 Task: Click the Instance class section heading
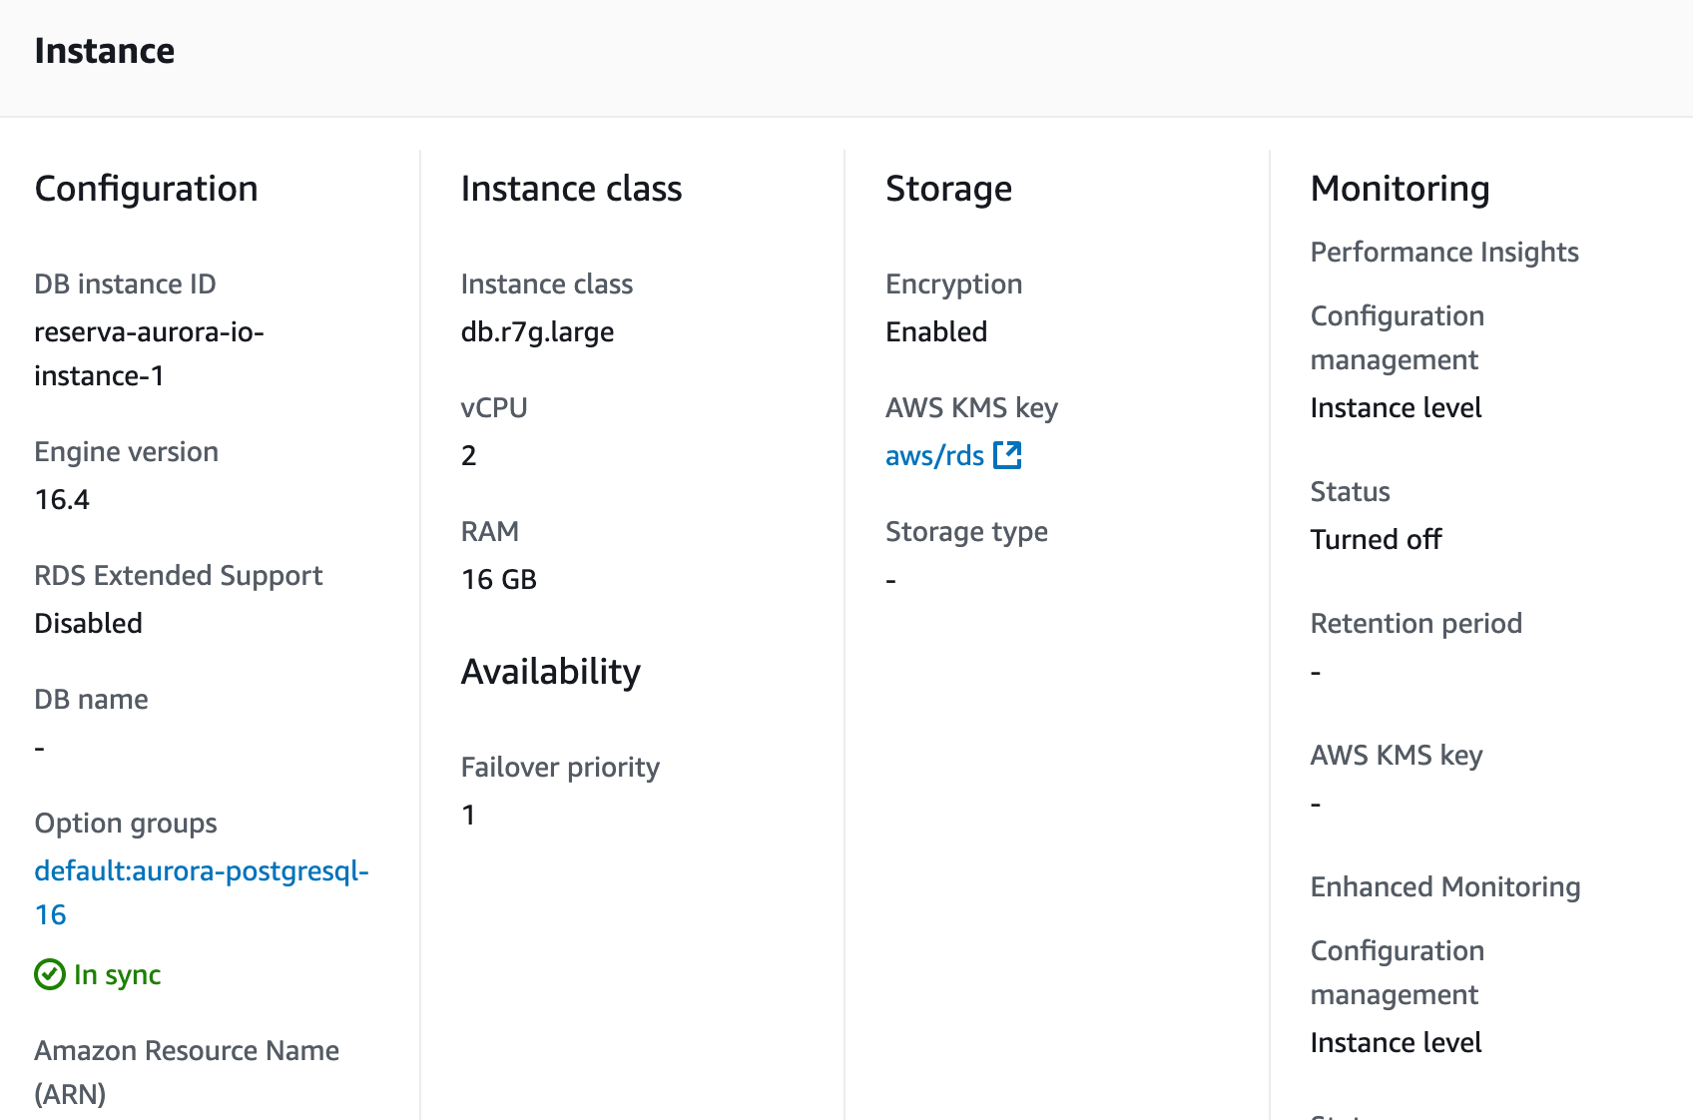click(571, 189)
